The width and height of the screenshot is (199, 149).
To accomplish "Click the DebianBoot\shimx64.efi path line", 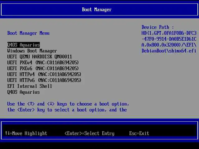I will [x=169, y=51].
